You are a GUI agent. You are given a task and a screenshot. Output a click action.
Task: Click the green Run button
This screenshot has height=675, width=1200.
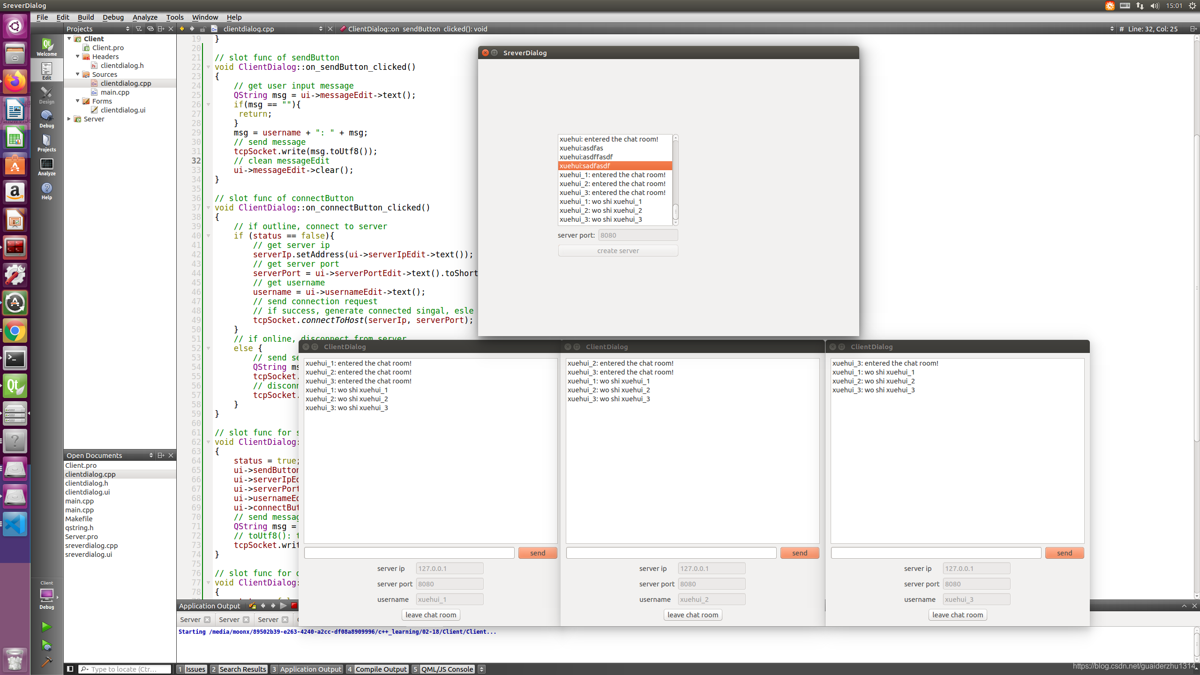pyautogui.click(x=46, y=627)
